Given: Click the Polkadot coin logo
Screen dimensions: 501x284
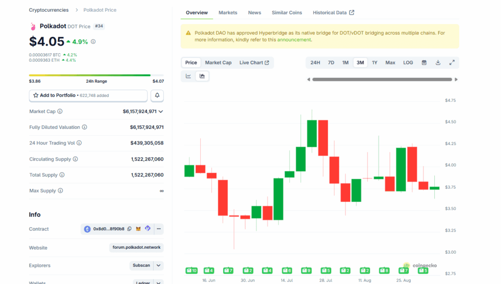Looking at the screenshot, I should click(33, 26).
